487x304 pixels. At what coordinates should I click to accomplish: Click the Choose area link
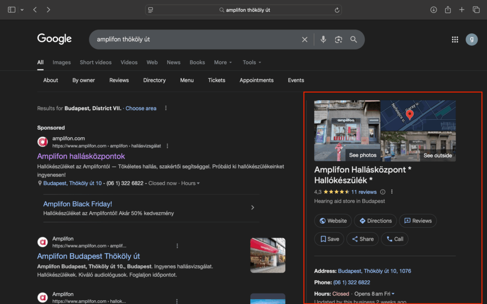pyautogui.click(x=141, y=108)
